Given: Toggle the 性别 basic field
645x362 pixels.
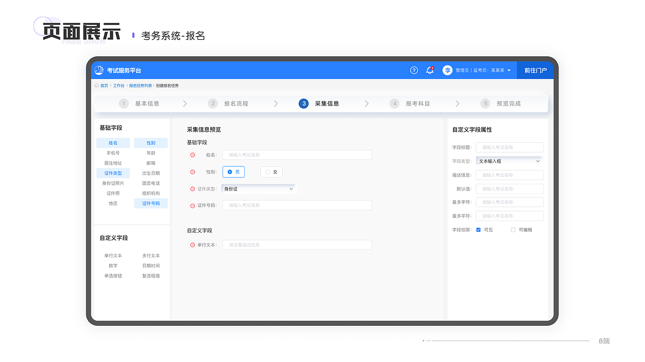Looking at the screenshot, I should click(151, 143).
